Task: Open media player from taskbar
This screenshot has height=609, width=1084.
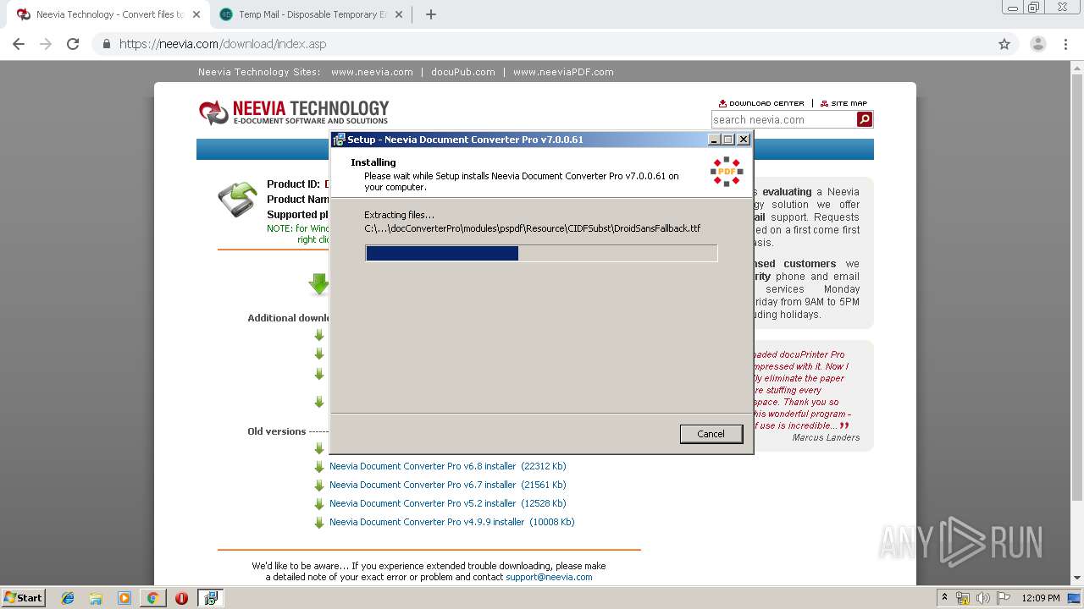Action: [124, 598]
